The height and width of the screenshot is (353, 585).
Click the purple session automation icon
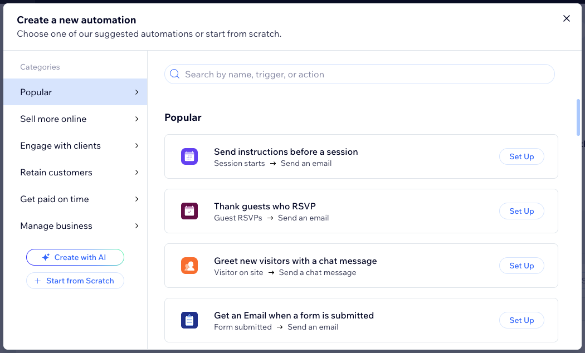[189, 156]
